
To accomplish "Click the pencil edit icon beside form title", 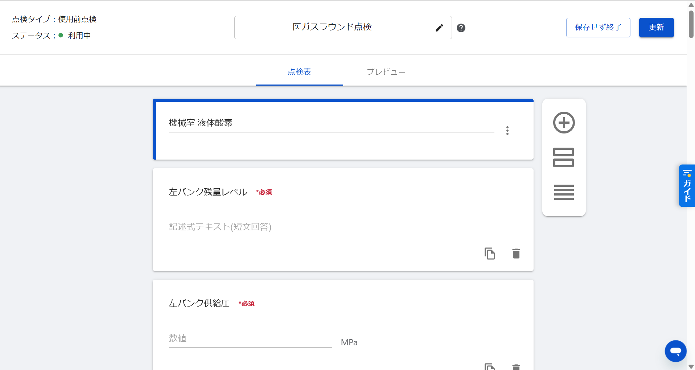I will [439, 28].
